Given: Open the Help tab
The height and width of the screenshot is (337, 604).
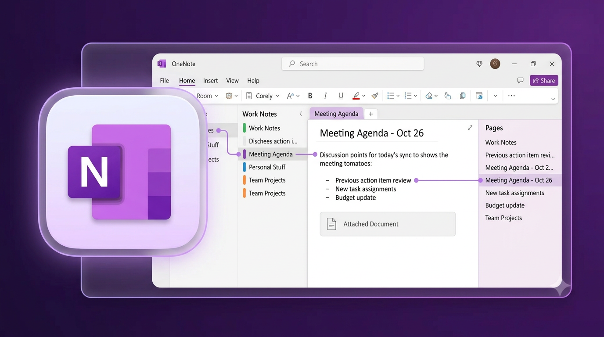Looking at the screenshot, I should 253,80.
